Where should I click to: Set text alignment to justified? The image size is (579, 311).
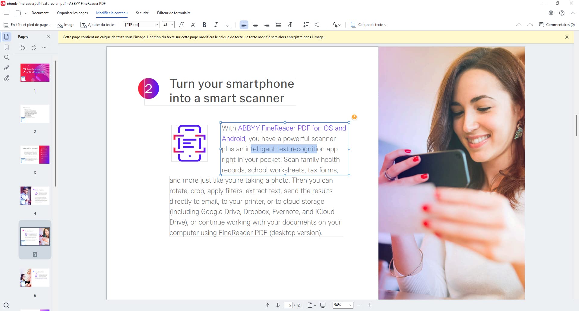[278, 25]
